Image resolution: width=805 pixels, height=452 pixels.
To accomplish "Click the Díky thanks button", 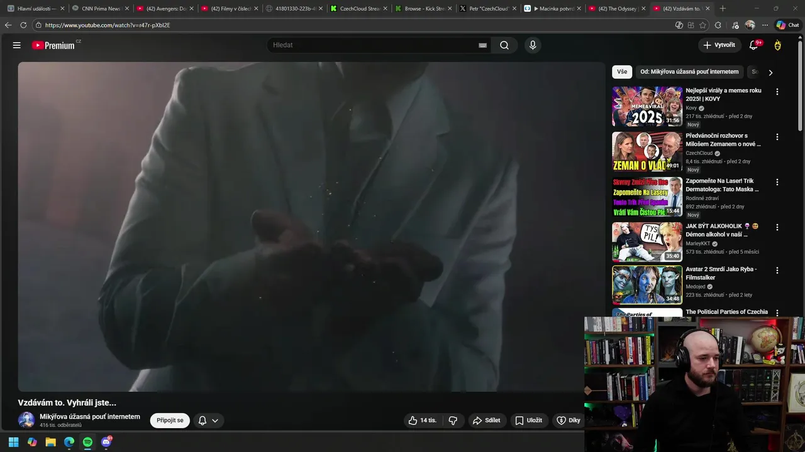I will pyautogui.click(x=569, y=421).
